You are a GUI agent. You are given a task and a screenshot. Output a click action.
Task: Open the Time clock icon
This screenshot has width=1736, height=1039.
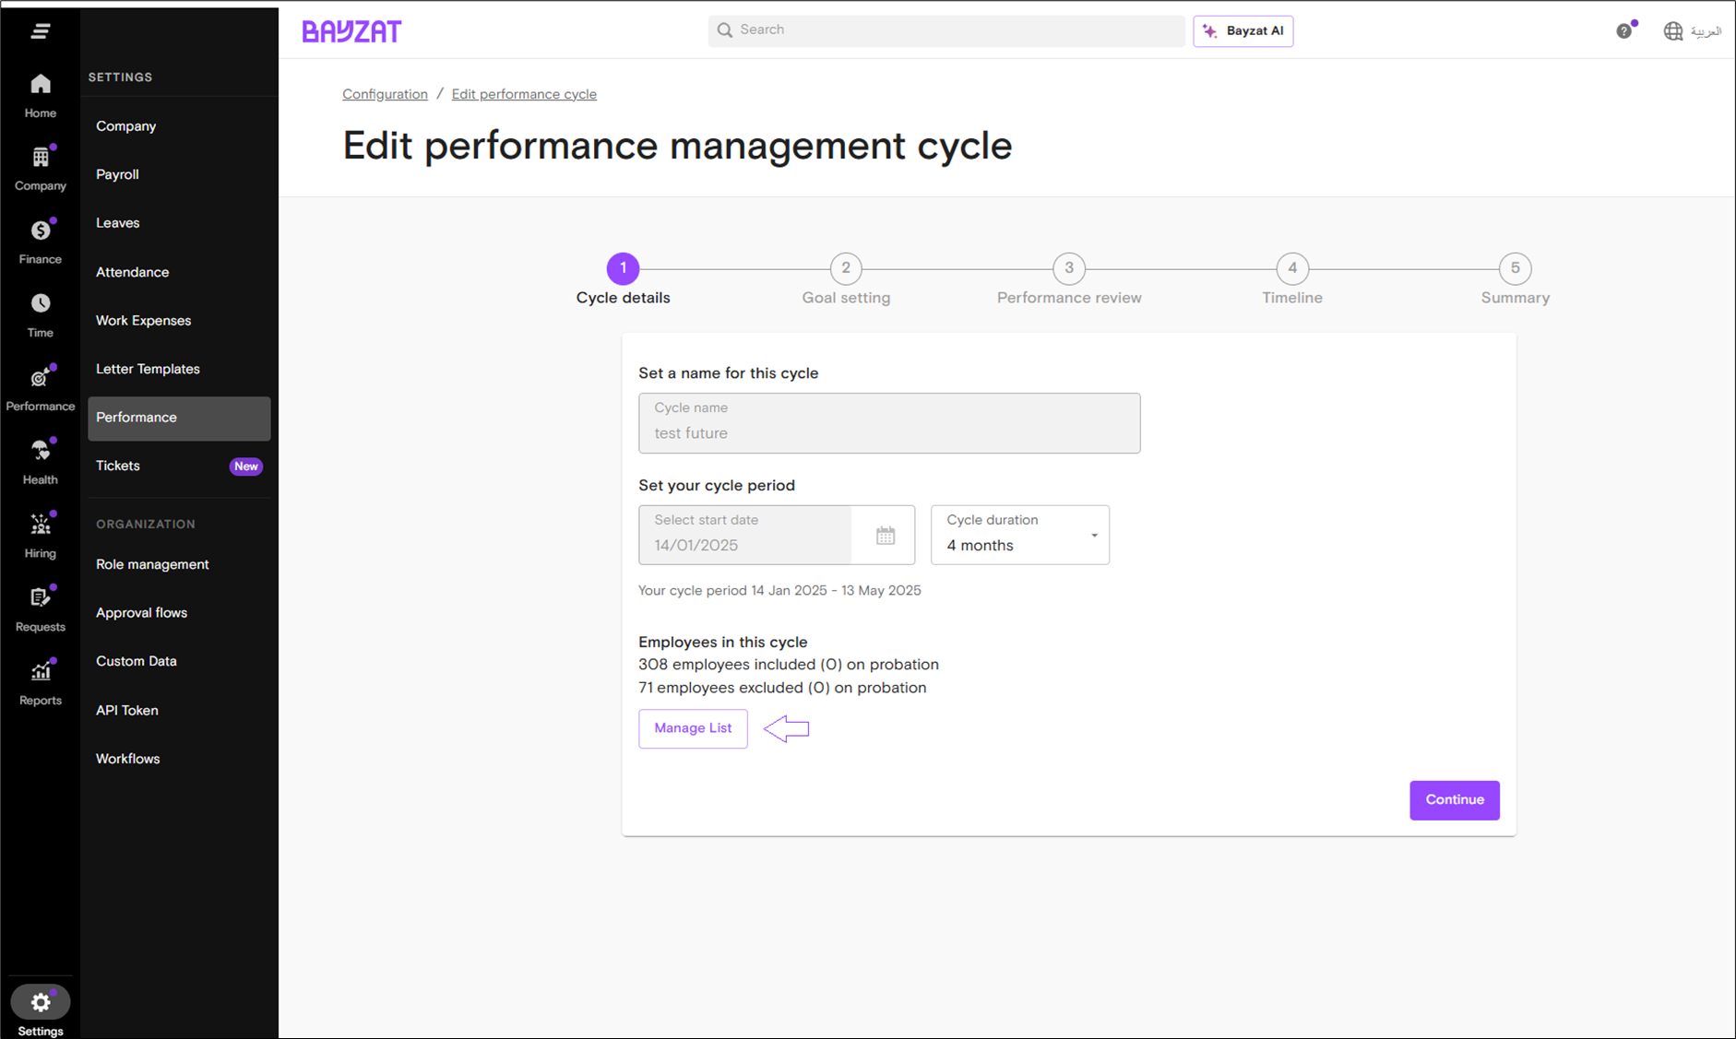coord(40,304)
